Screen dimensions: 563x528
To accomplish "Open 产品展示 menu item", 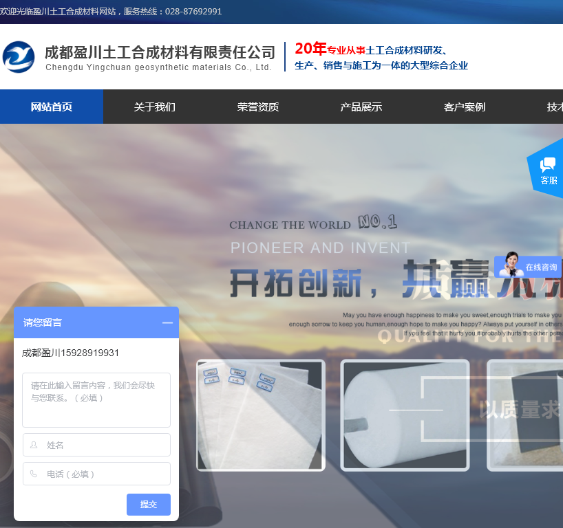I will 361,107.
